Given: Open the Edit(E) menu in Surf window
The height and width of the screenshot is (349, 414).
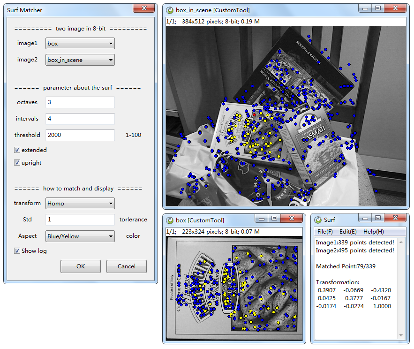Looking at the screenshot, I should pyautogui.click(x=348, y=232).
